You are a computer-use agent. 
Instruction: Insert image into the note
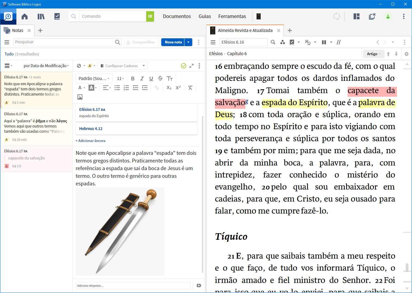click(x=80, y=97)
